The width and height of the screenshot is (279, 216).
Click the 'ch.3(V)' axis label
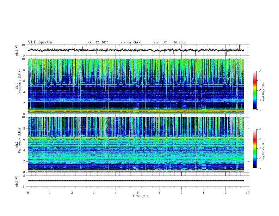(17, 181)
